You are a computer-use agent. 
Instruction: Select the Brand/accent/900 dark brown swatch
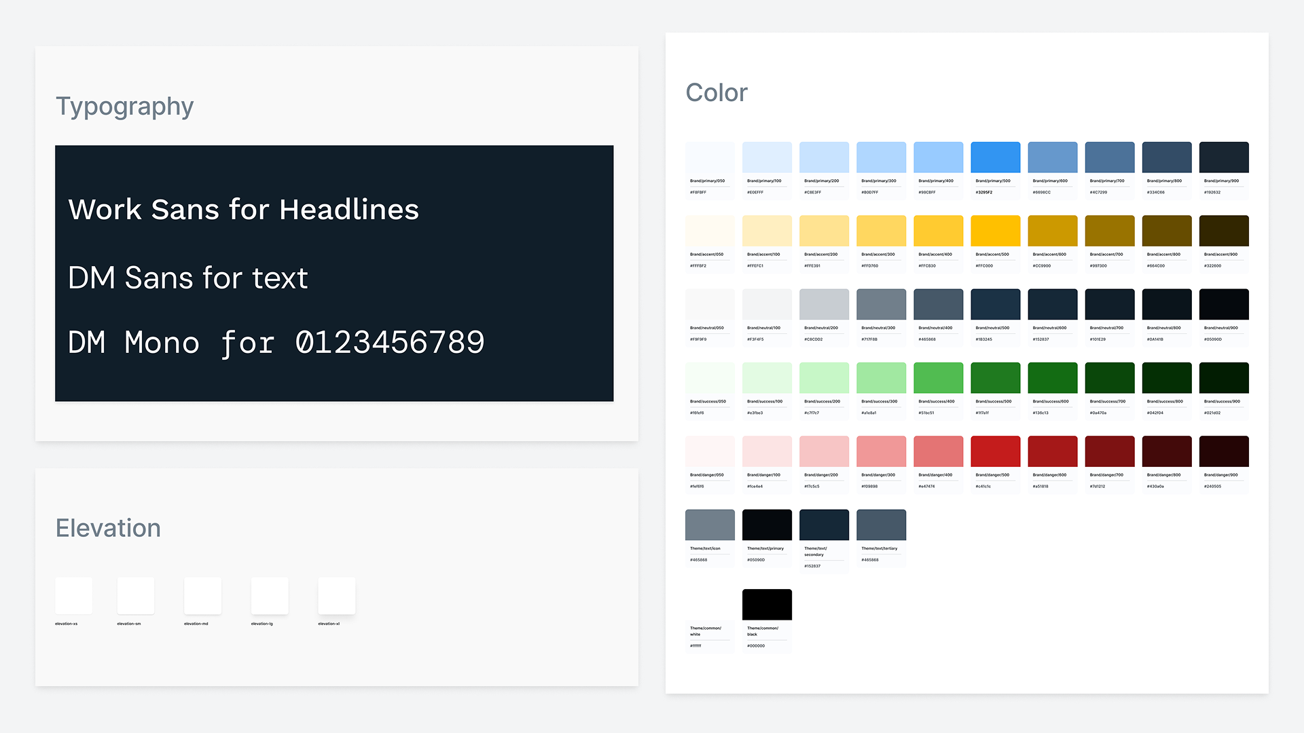pyautogui.click(x=1223, y=231)
